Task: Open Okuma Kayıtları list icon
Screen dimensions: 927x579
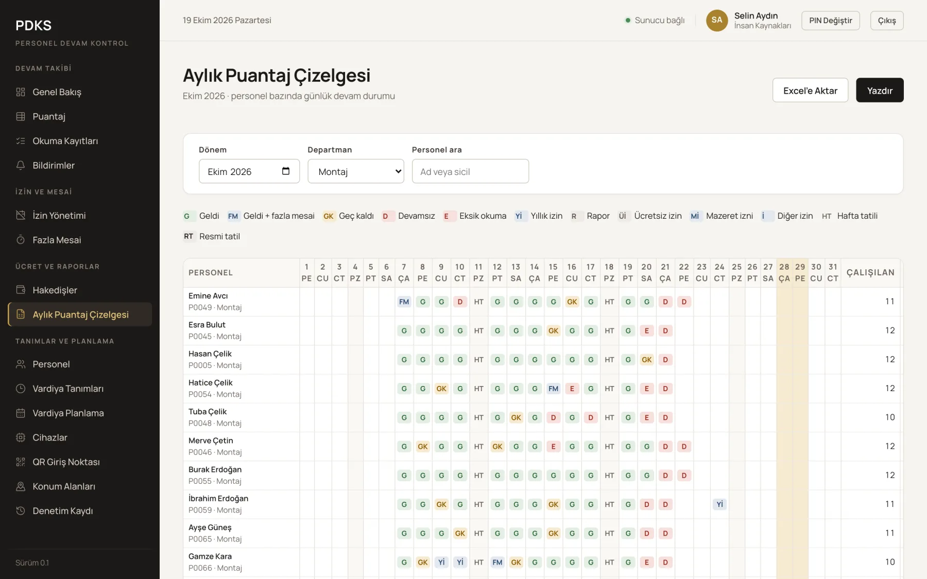Action: [21, 141]
